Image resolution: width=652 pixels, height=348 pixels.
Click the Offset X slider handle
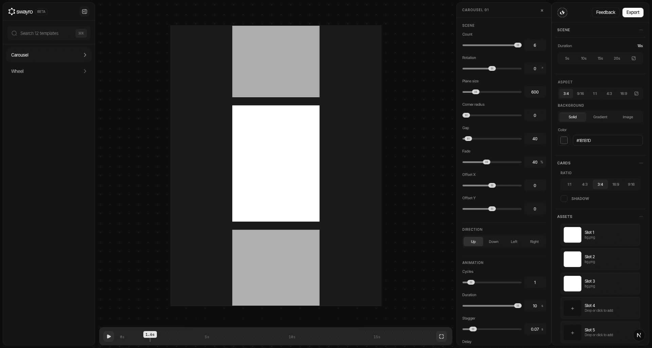(492, 185)
